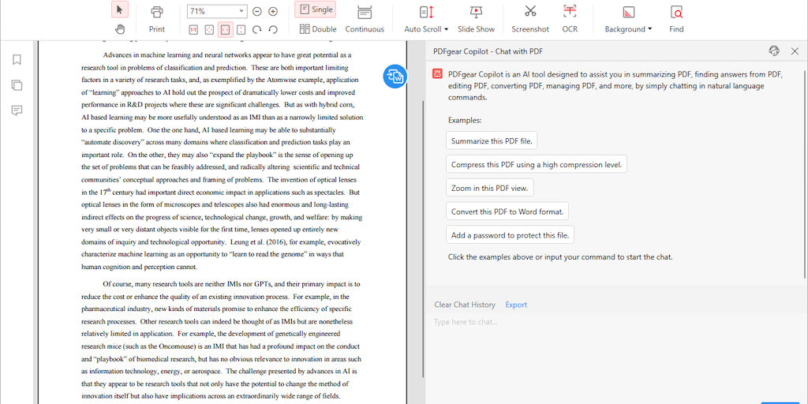Screen dimensions: 808x404
Task: Click the Export link
Action: [x=516, y=305]
